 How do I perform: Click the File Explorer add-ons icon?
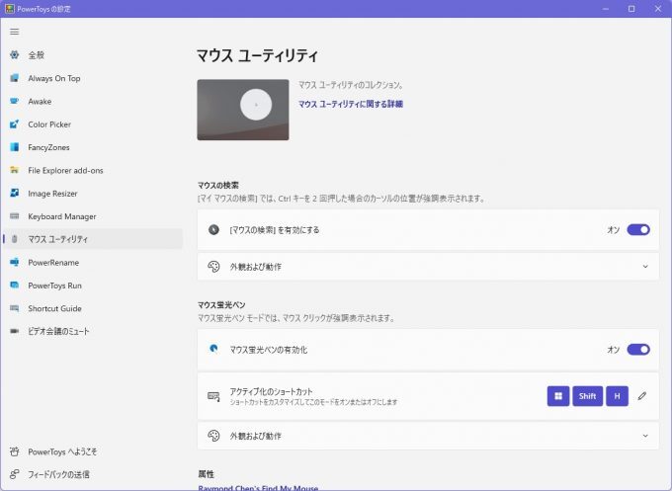tap(15, 170)
